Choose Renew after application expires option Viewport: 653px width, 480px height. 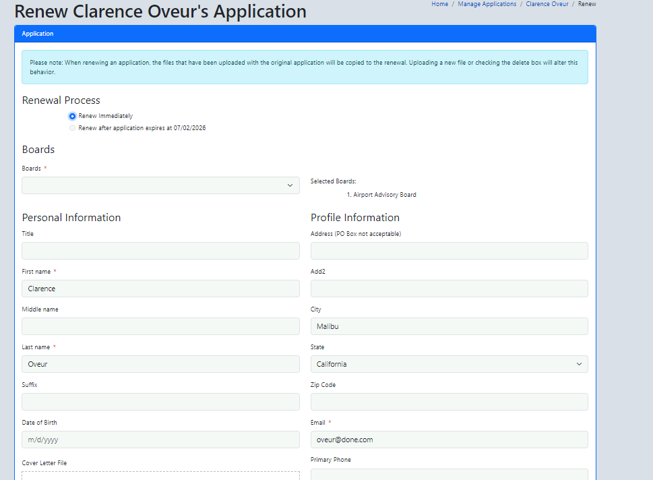click(73, 128)
